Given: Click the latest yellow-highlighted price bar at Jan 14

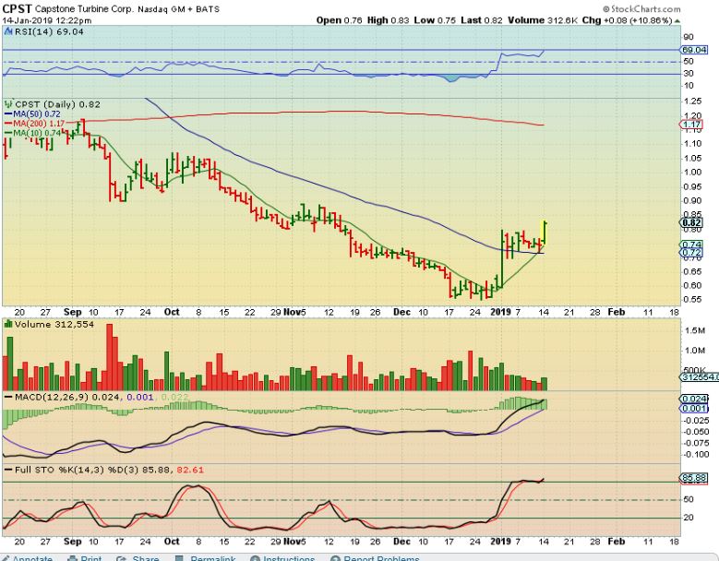Looking at the screenshot, I should tap(545, 233).
